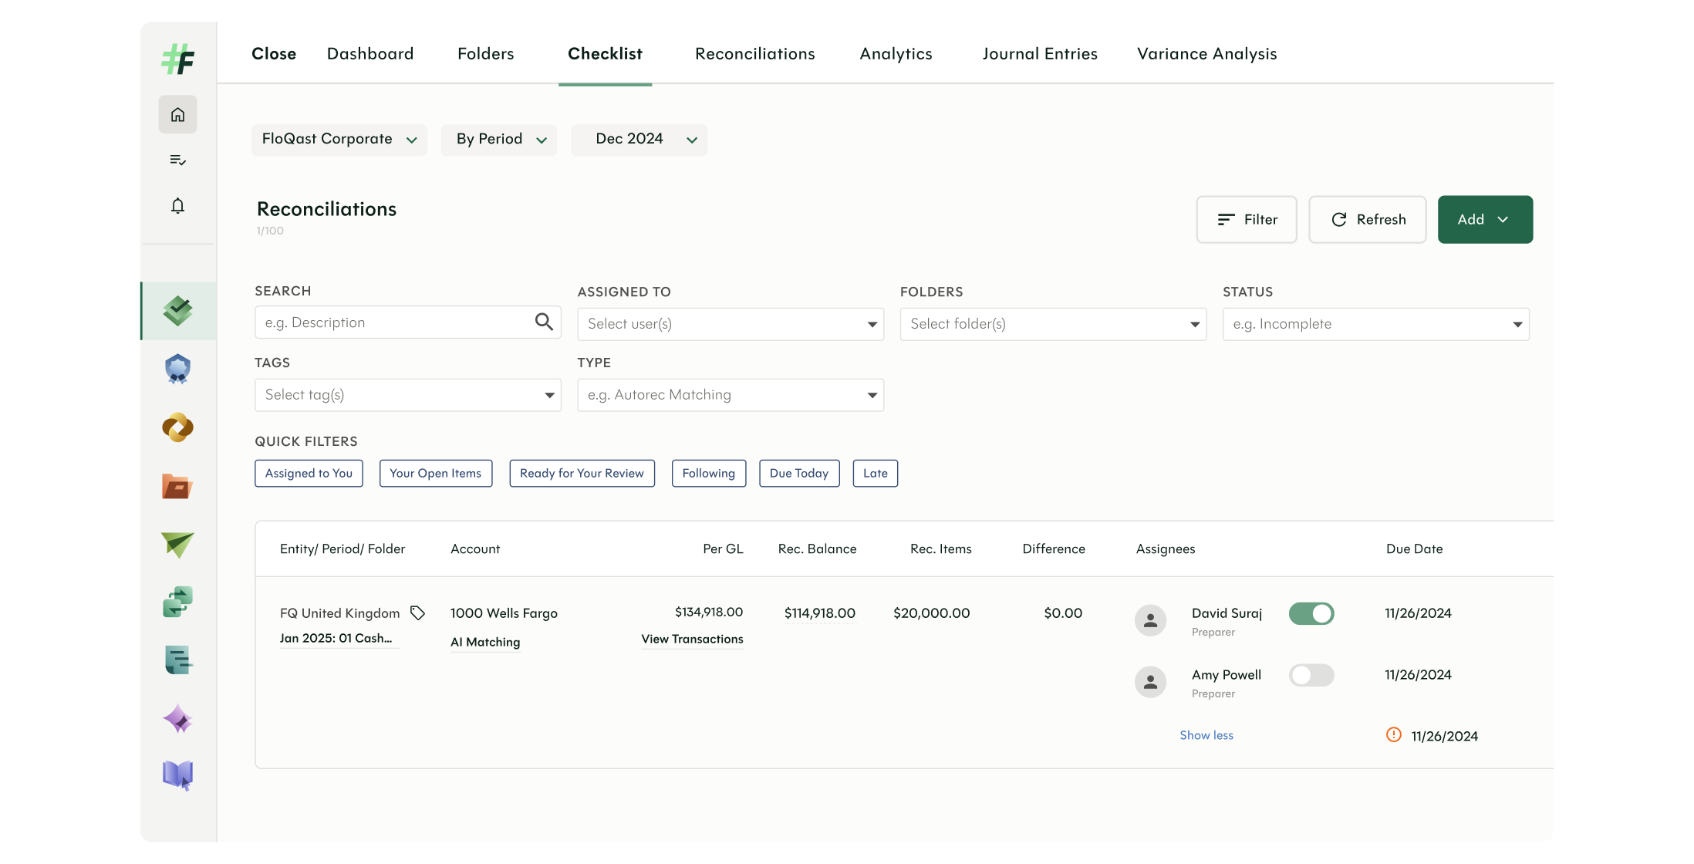Image resolution: width=1694 pixels, height=864 pixels.
Task: Open the gold linked rings sidebar icon
Action: tap(178, 427)
